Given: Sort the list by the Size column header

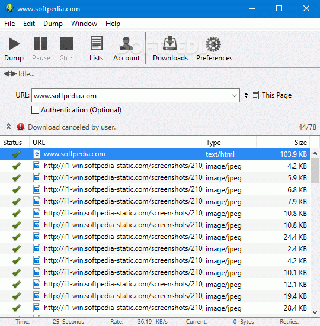Looking at the screenshot, I should pos(283,143).
